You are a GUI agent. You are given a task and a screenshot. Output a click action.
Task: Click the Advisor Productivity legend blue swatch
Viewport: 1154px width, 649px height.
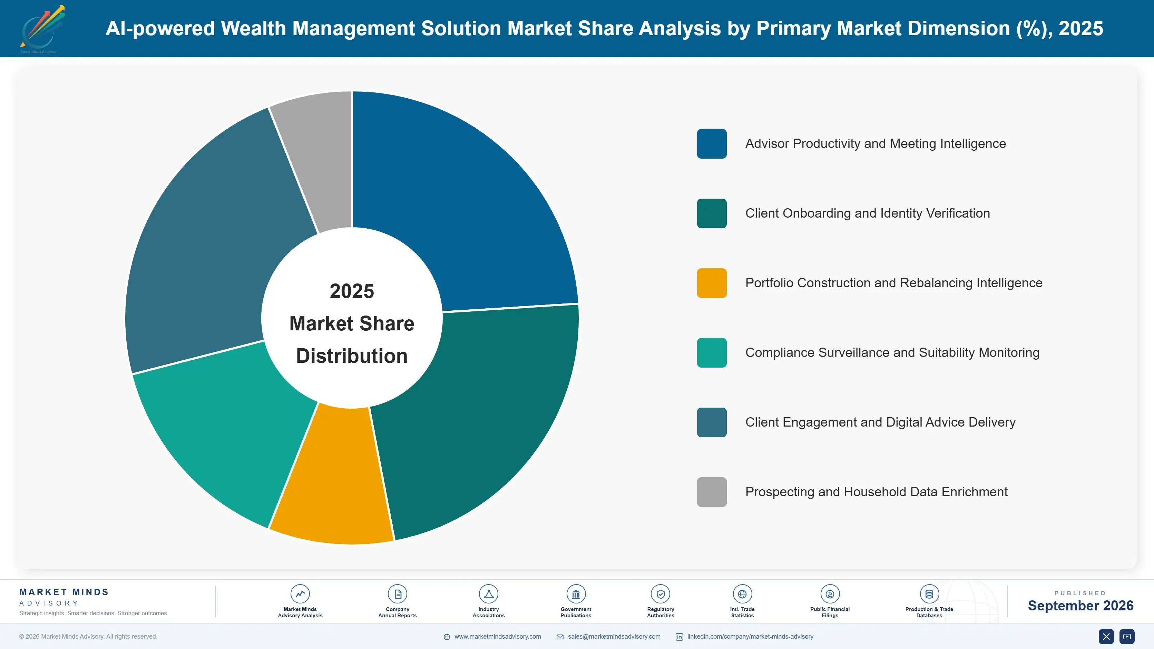[711, 144]
